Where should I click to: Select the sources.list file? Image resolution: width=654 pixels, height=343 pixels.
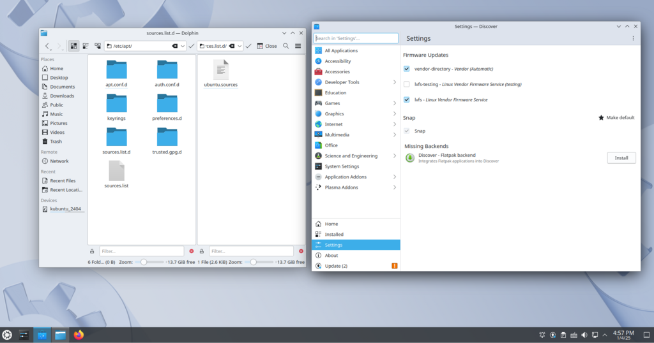pyautogui.click(x=116, y=175)
